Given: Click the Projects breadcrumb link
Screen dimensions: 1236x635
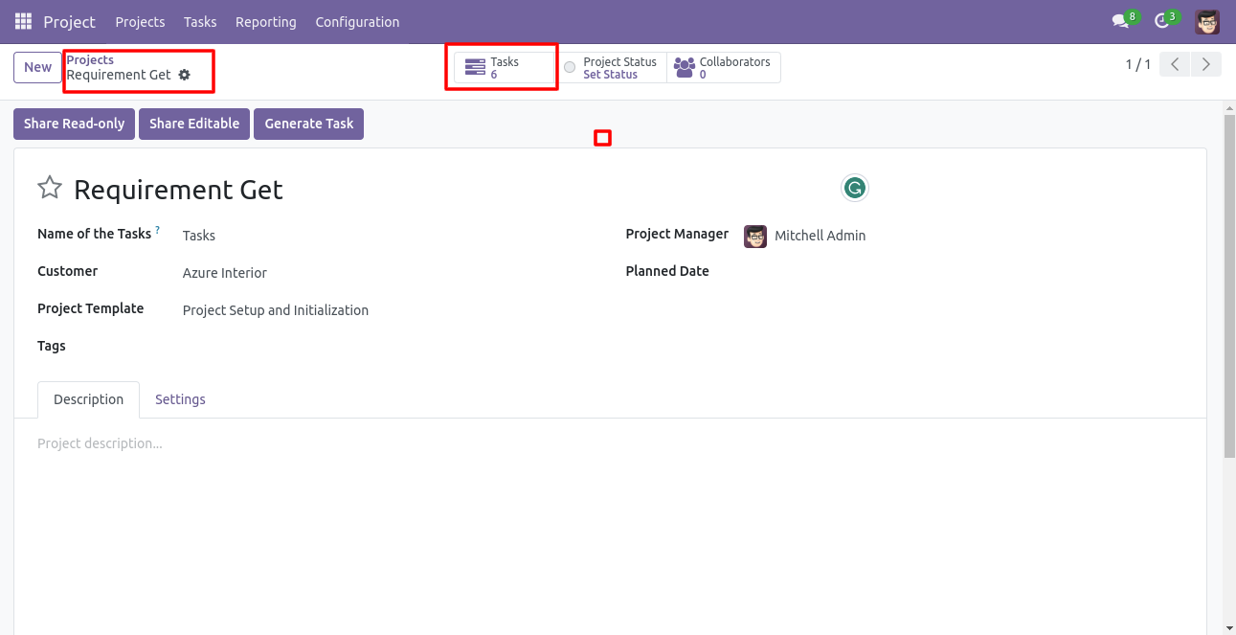Looking at the screenshot, I should click(x=90, y=59).
